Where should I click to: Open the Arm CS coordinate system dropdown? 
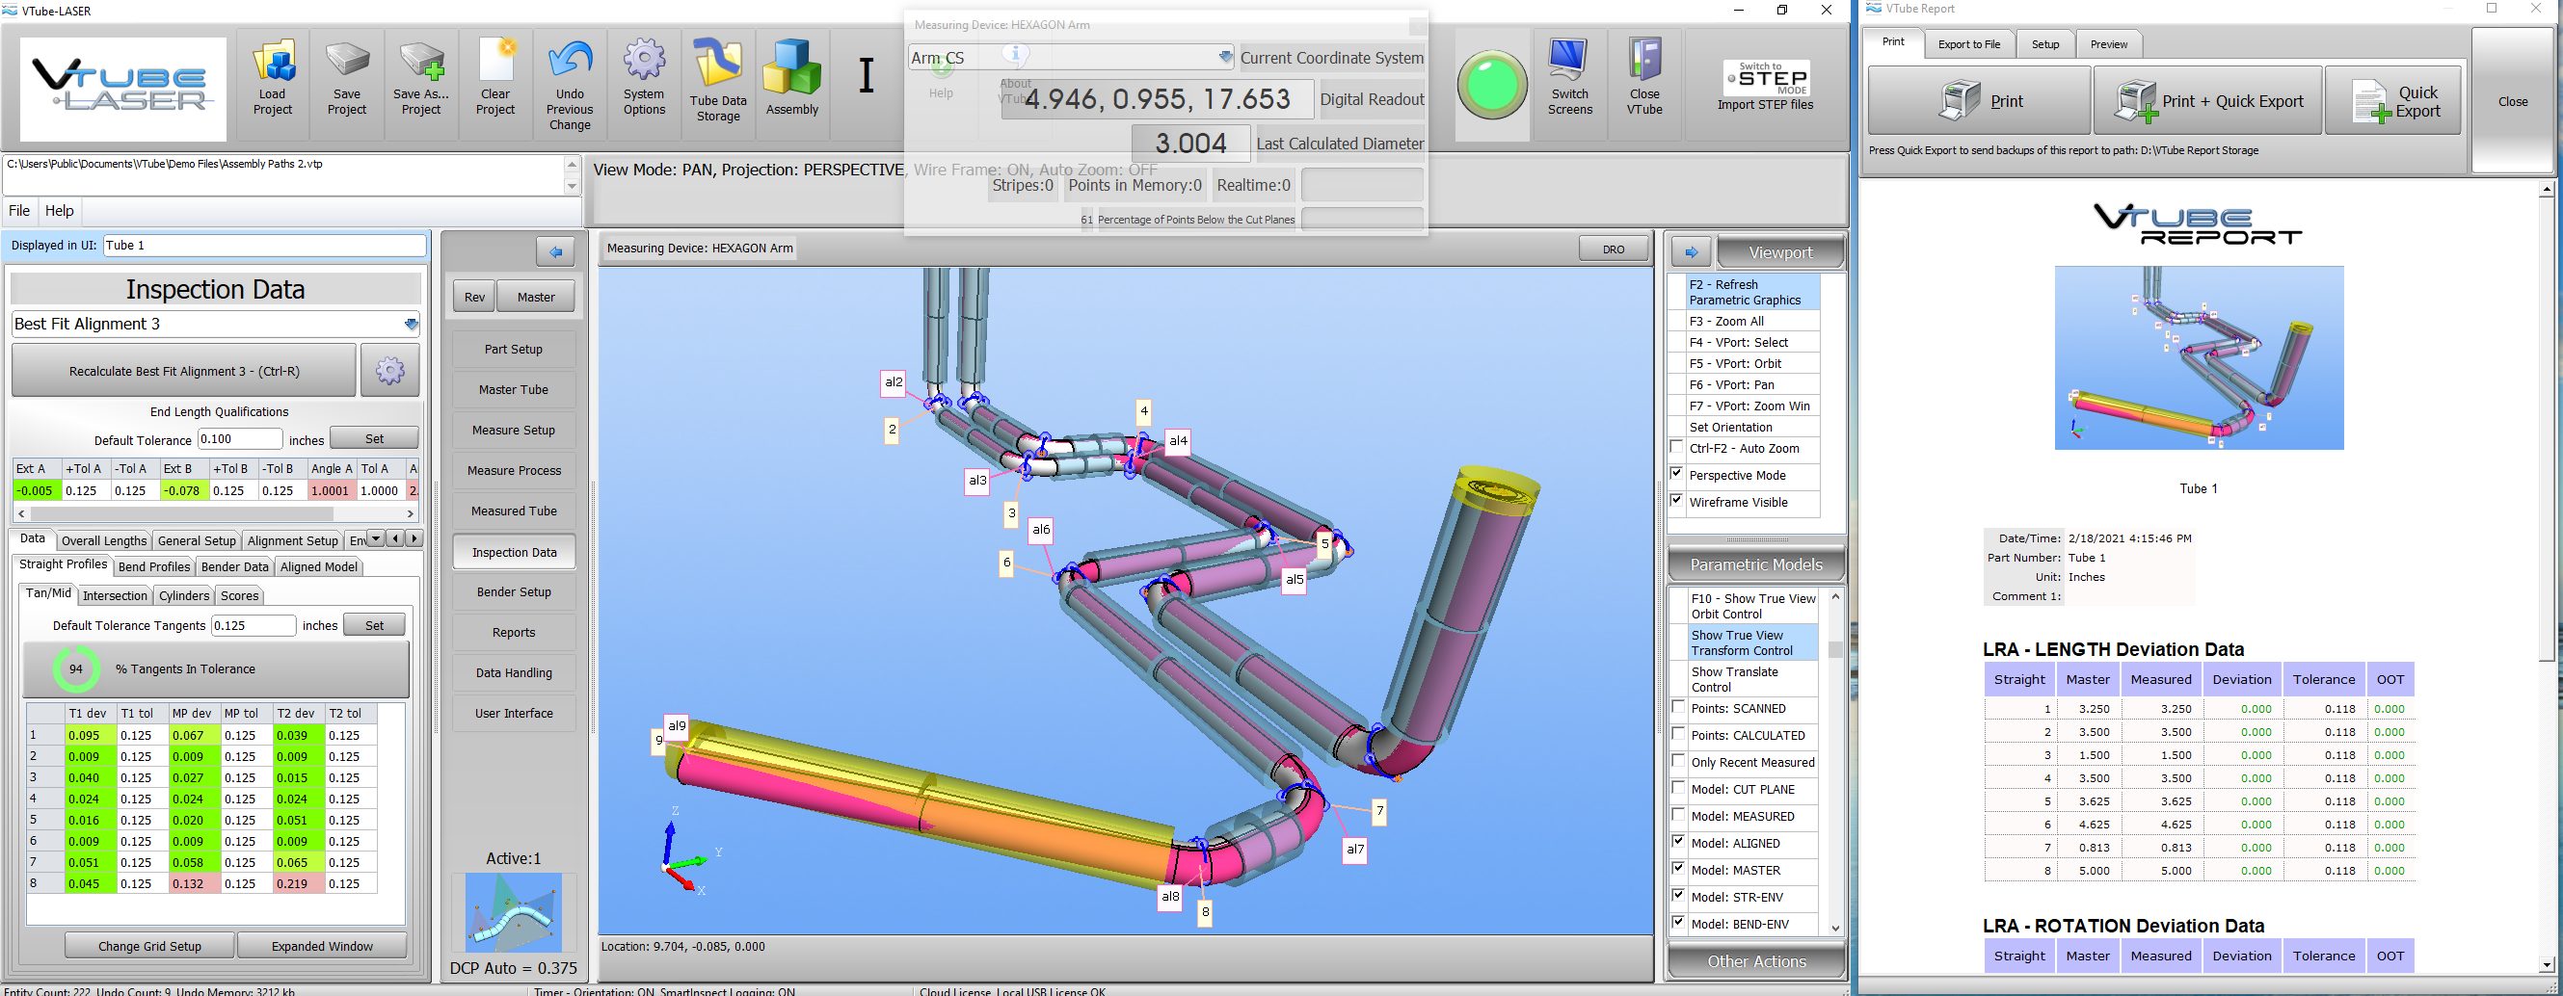[1226, 58]
